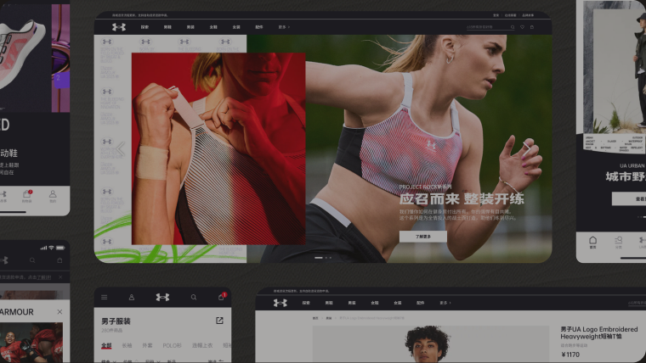Click share icon beside 男子服装 heading
The width and height of the screenshot is (646, 363).
[219, 321]
